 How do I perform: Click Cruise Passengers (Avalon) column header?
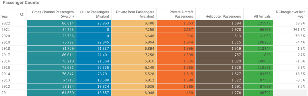(94, 14)
